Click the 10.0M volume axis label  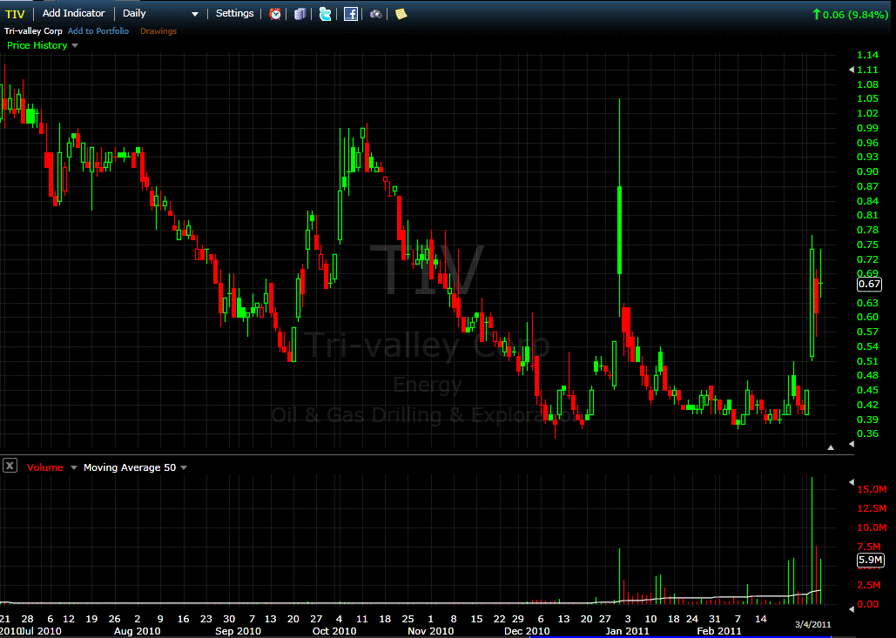(872, 527)
